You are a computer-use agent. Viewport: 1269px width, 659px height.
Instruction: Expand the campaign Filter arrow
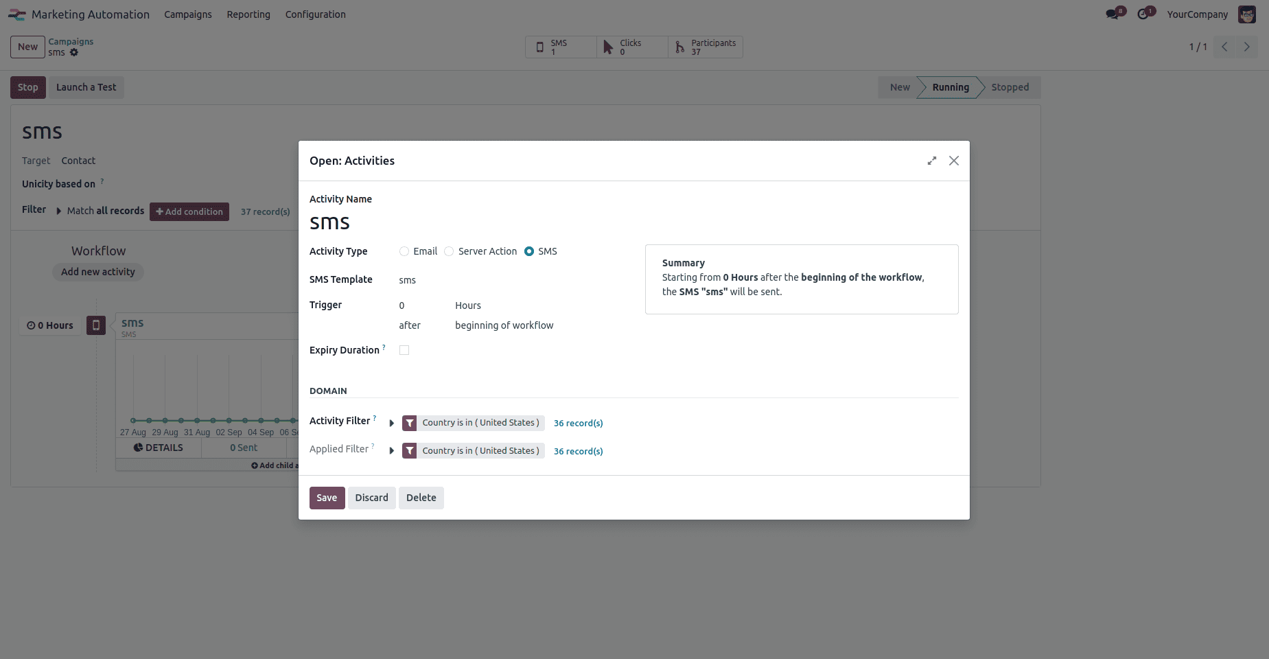point(59,211)
